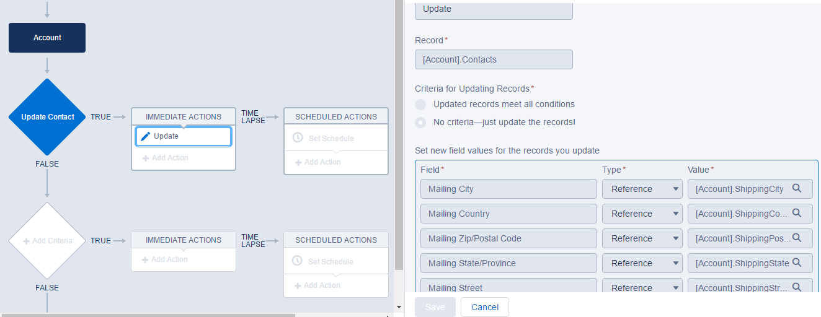Image resolution: width=821 pixels, height=317 pixels.
Task: Select 'No criteria—just update the records!' radio
Action: click(421, 123)
